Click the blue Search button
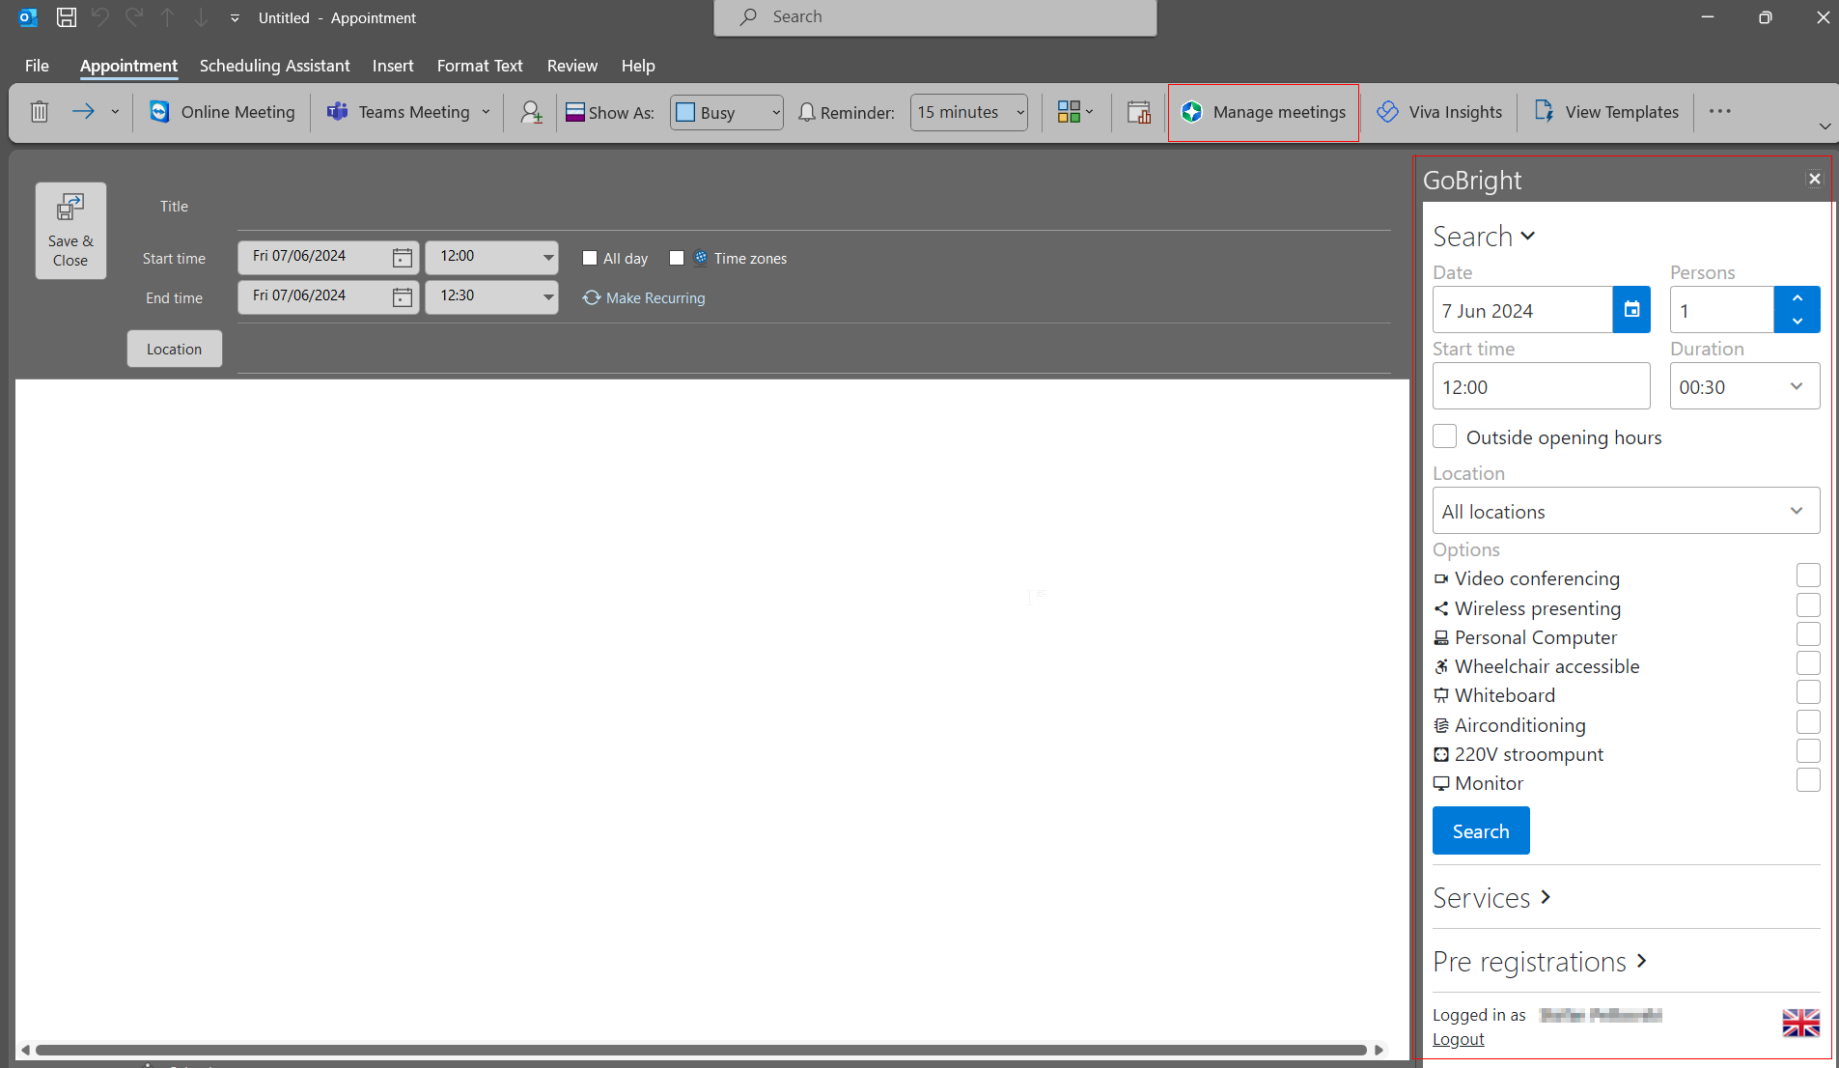This screenshot has height=1068, width=1839. pos(1481,830)
